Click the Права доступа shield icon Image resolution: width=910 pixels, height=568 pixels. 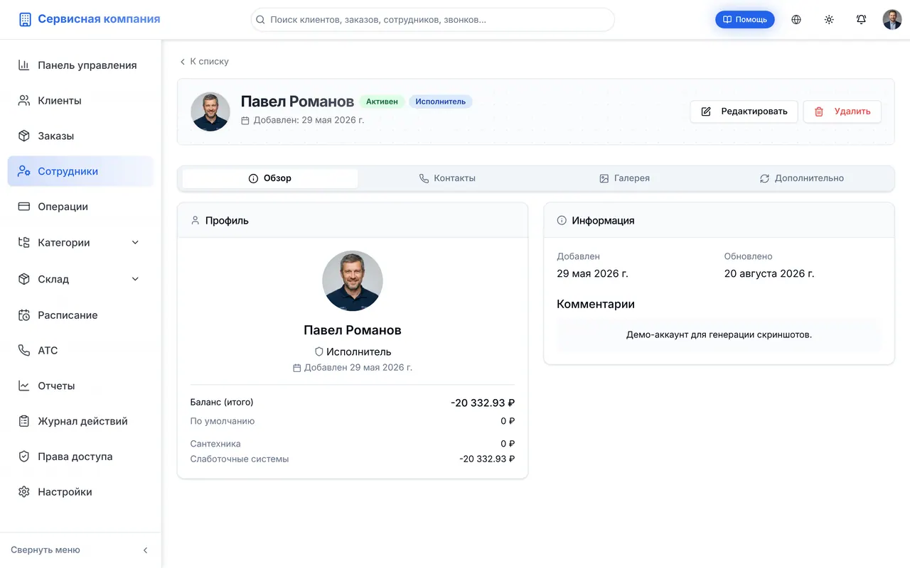(24, 457)
